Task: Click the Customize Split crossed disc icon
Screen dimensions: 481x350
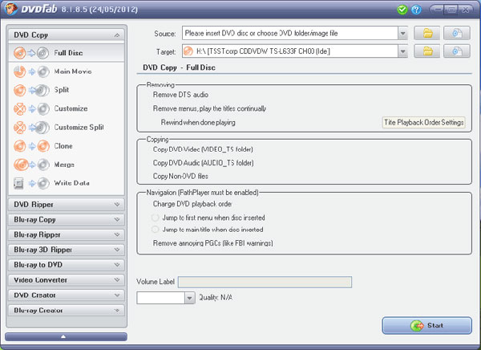Action: tap(19, 128)
